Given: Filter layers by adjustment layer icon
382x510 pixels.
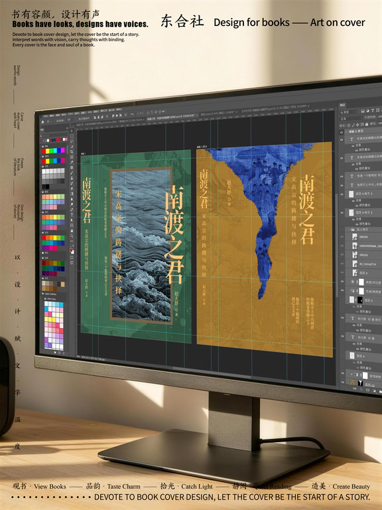Looking at the screenshot, I should pyautogui.click(x=367, y=111).
